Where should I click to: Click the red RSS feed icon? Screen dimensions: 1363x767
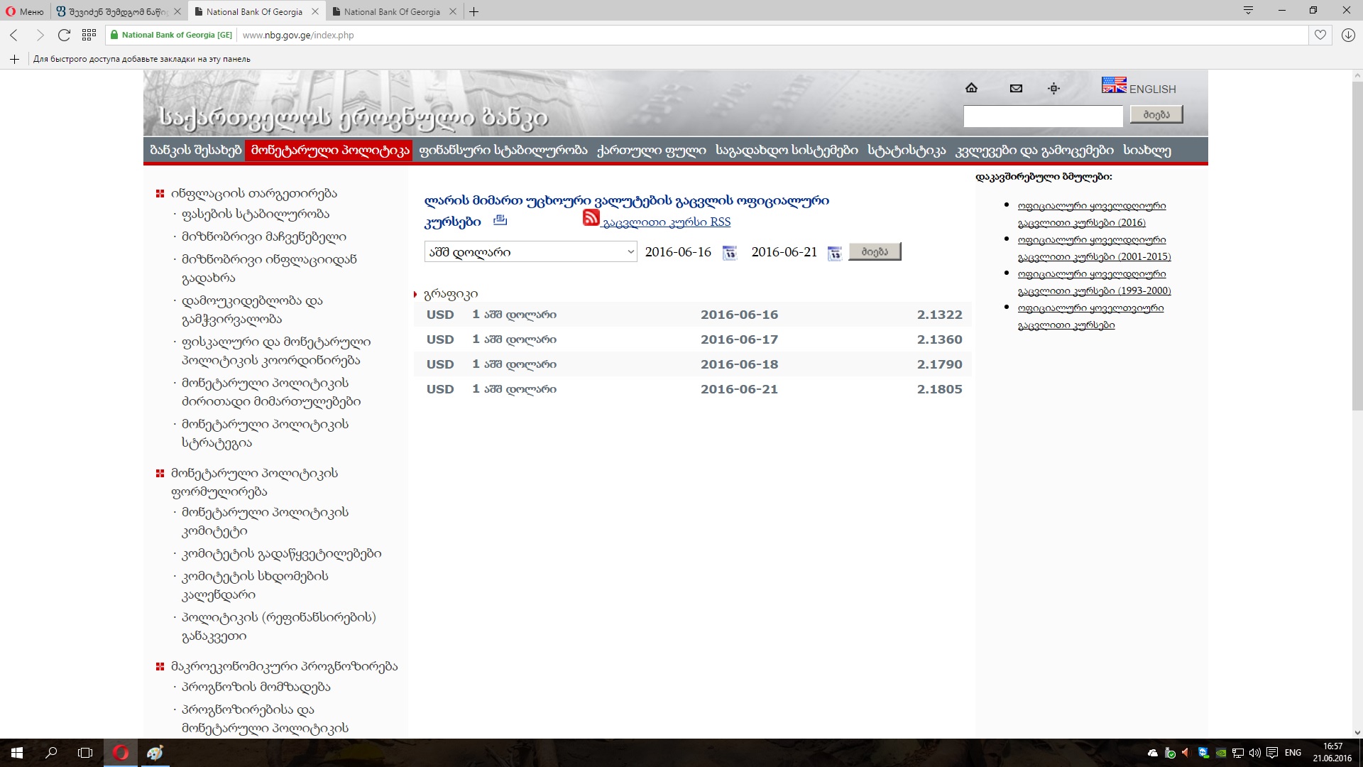point(591,218)
